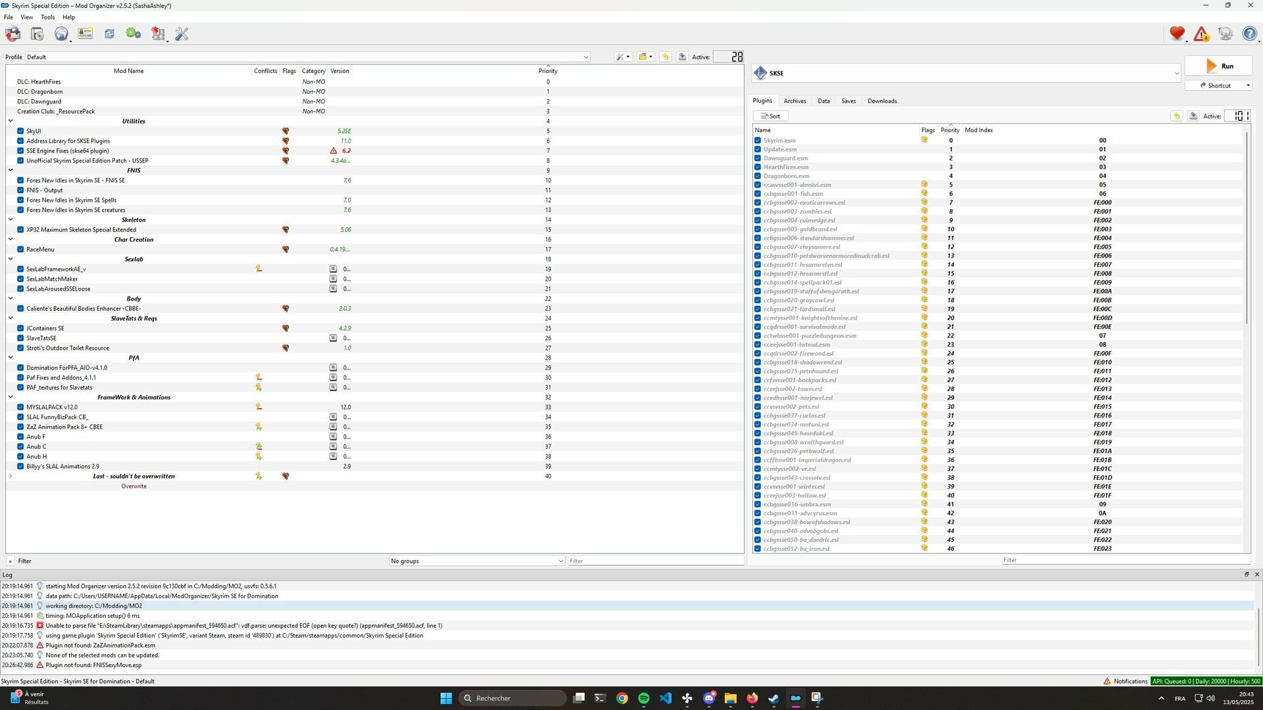The height and width of the screenshot is (710, 1263).
Task: Open the blue question mark help icon
Action: [1249, 34]
